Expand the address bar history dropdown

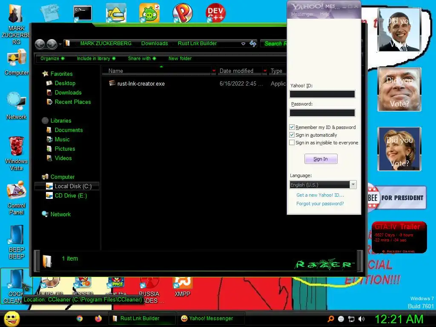point(243,44)
